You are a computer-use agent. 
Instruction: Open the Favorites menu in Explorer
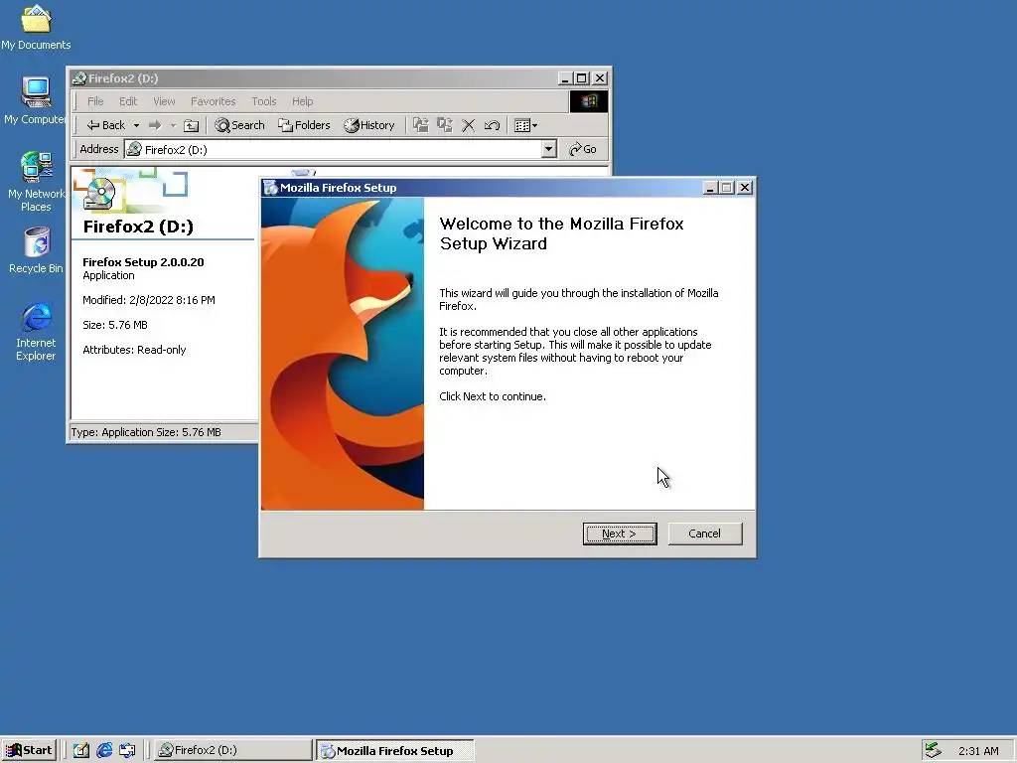[x=213, y=101]
